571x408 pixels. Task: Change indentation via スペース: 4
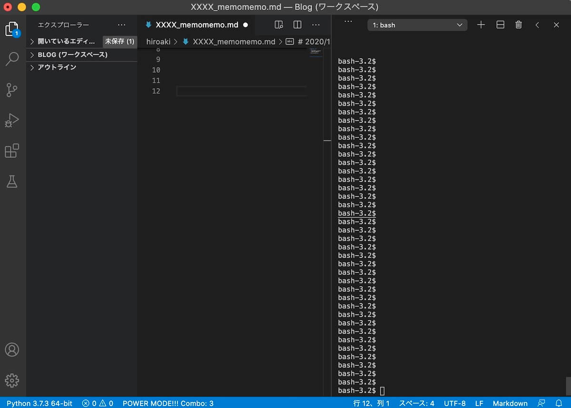click(x=416, y=403)
